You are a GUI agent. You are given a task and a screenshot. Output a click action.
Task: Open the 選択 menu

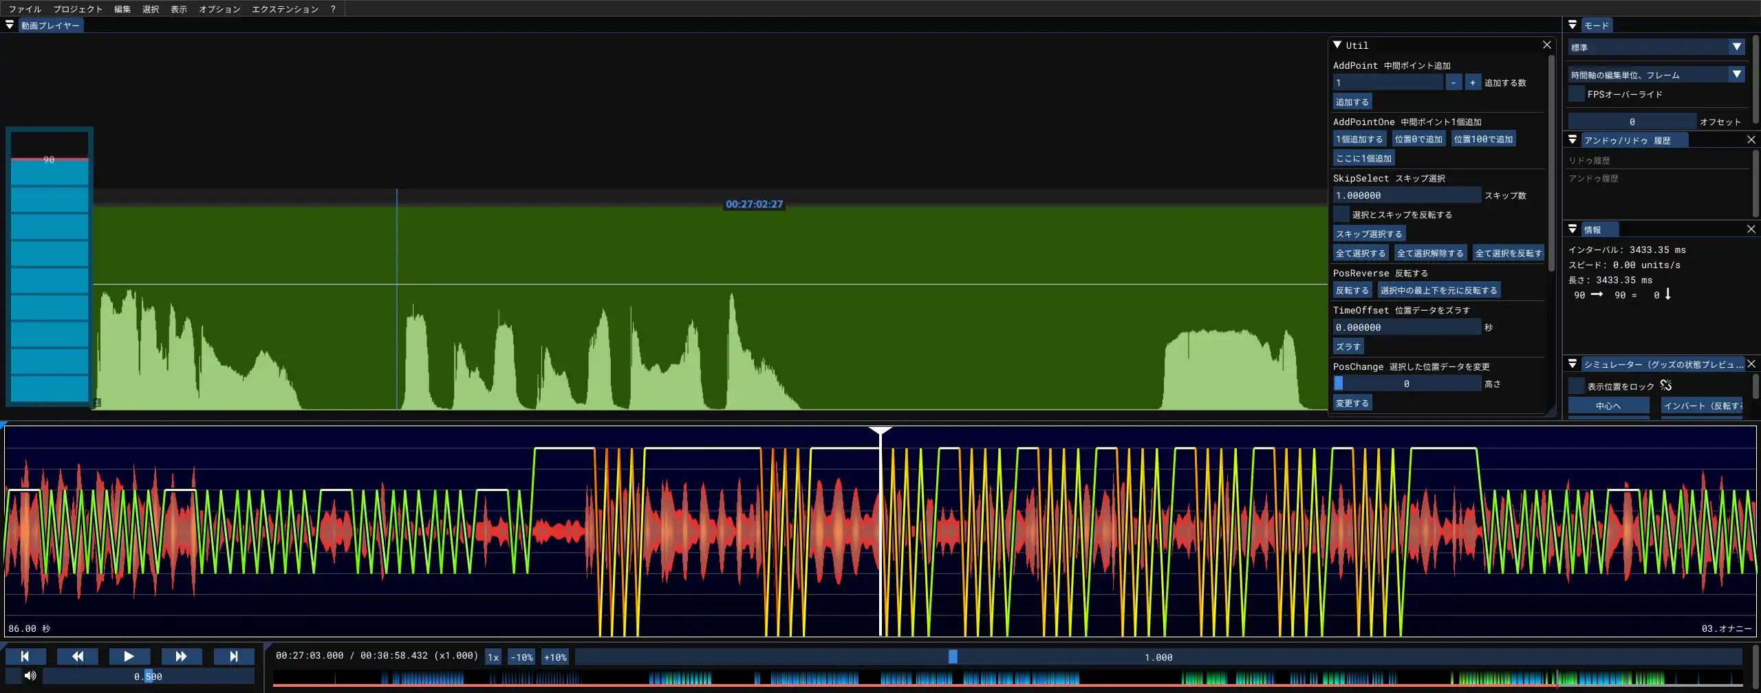point(151,9)
